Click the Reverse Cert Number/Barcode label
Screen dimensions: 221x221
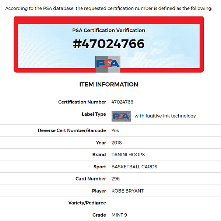pos(72,130)
